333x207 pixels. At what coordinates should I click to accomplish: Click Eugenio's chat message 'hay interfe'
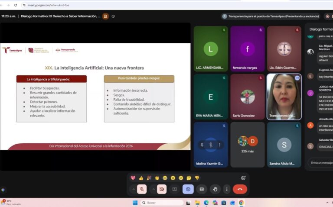click(x=325, y=77)
